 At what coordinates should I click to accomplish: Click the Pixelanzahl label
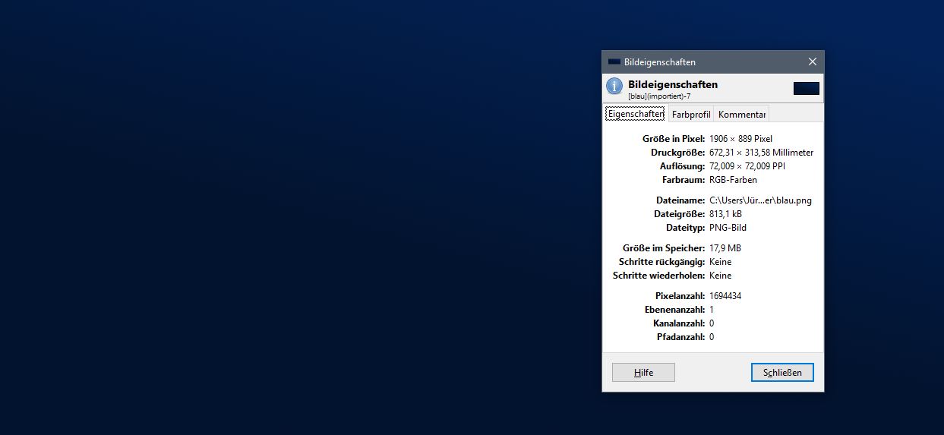(680, 296)
